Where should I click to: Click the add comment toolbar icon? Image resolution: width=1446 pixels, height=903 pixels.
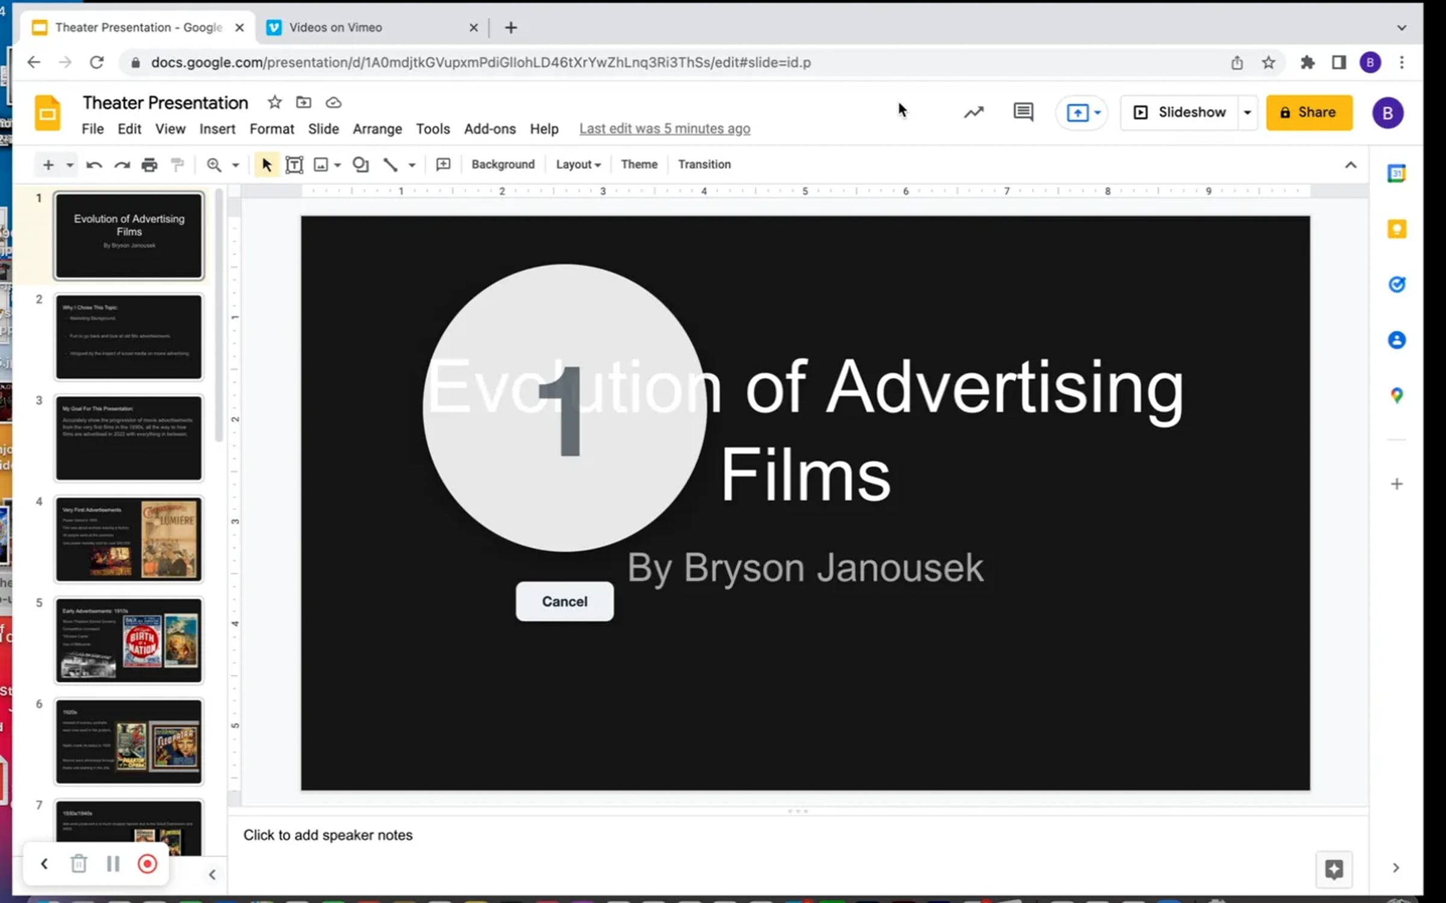443,164
